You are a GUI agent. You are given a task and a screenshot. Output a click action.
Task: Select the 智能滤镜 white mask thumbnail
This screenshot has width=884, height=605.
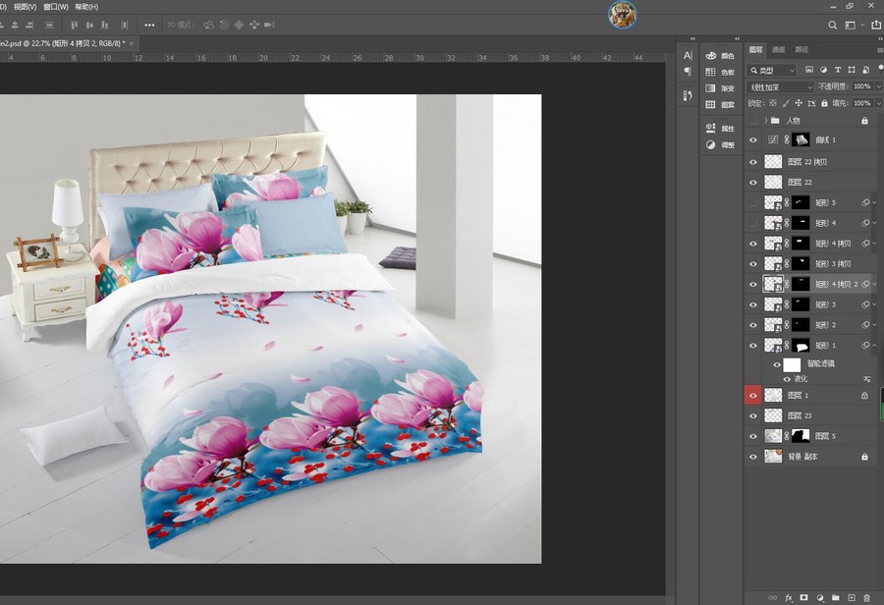[x=792, y=364]
